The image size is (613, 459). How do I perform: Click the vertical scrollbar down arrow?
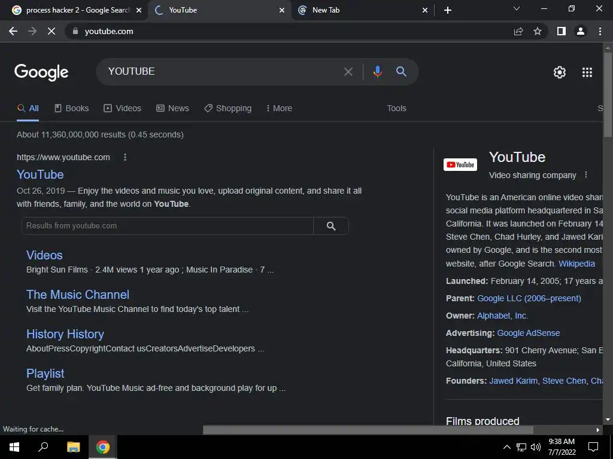[x=608, y=420]
